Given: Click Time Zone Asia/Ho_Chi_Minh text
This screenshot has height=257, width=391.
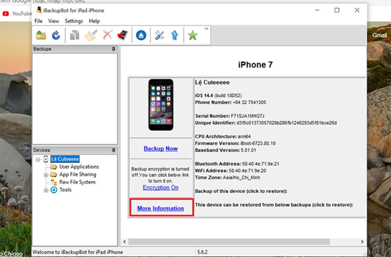Looking at the screenshot, I should point(227,178).
